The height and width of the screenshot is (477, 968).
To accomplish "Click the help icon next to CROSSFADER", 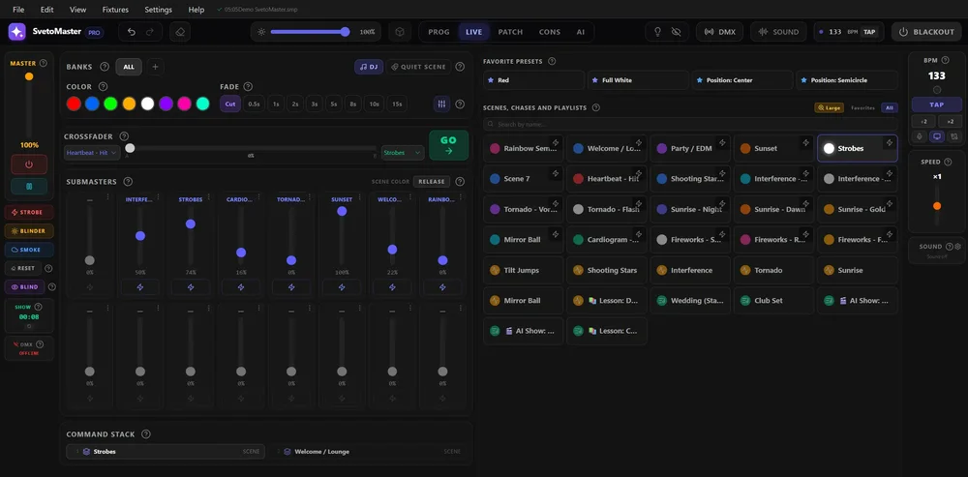I will 124,136.
